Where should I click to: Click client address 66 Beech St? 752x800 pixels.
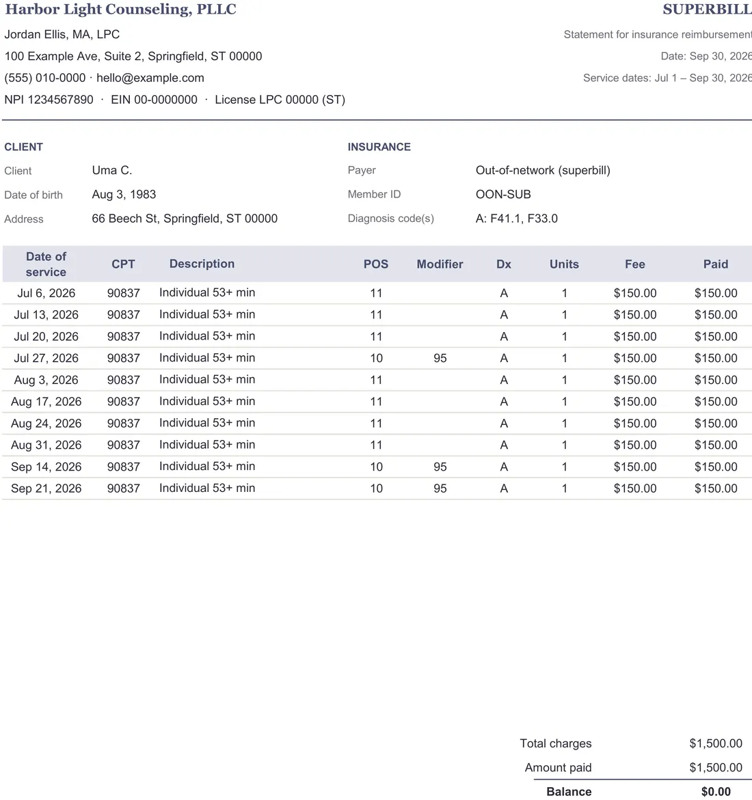(185, 219)
